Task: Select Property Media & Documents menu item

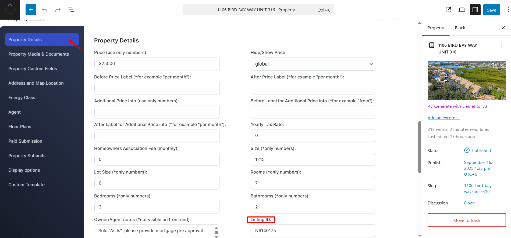Action: coord(38,54)
